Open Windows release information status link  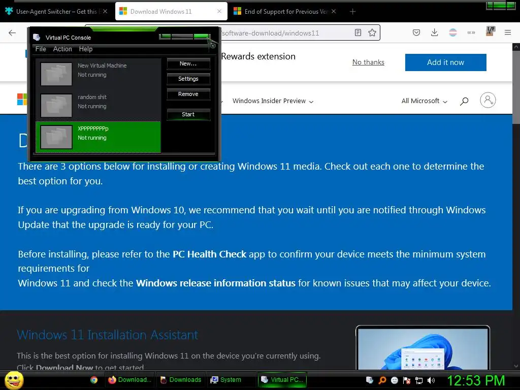pyautogui.click(x=215, y=283)
